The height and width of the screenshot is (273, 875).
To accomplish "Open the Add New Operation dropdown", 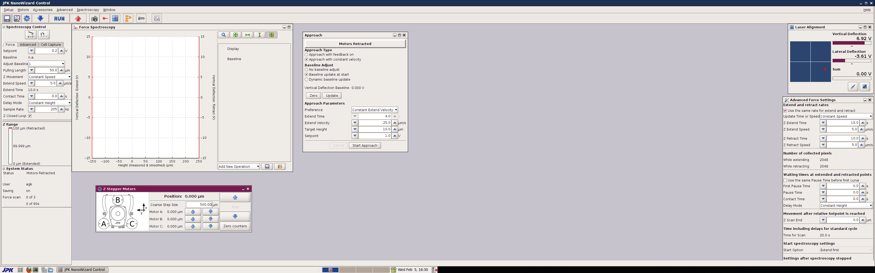I will coord(239,166).
